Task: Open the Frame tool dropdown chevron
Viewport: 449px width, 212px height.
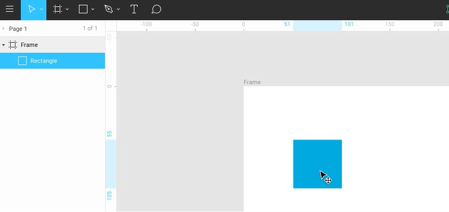Action: pyautogui.click(x=67, y=9)
